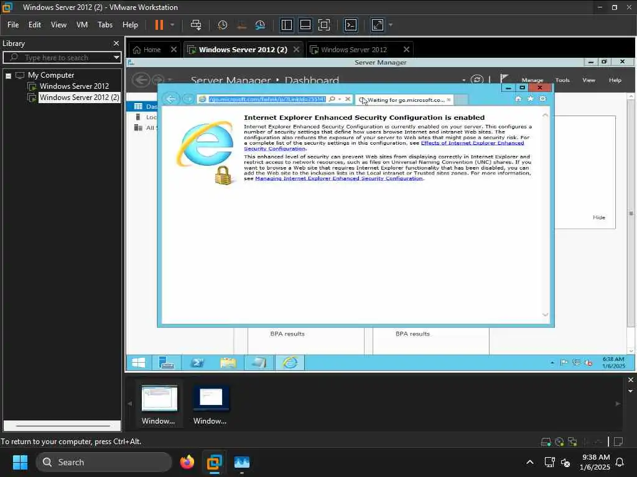Click the guest tray Action Center flag

(564, 363)
